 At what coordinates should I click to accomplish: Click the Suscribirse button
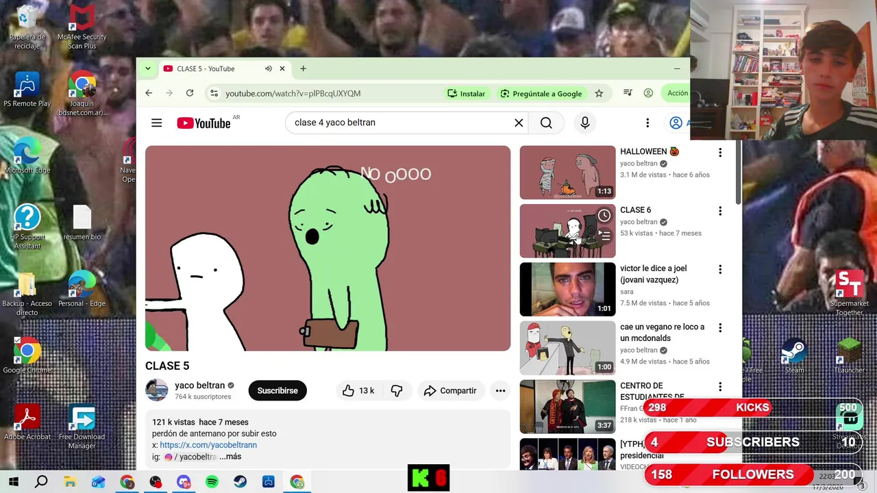(x=277, y=390)
